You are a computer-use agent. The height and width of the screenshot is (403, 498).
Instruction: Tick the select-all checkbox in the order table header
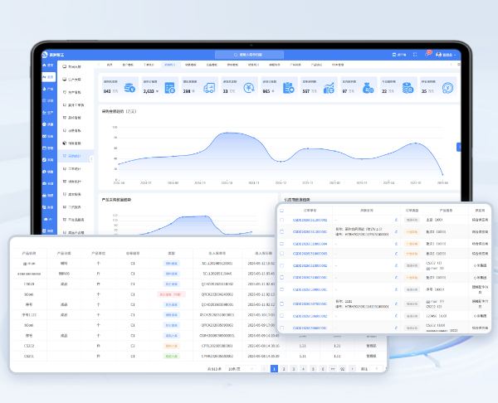281,211
